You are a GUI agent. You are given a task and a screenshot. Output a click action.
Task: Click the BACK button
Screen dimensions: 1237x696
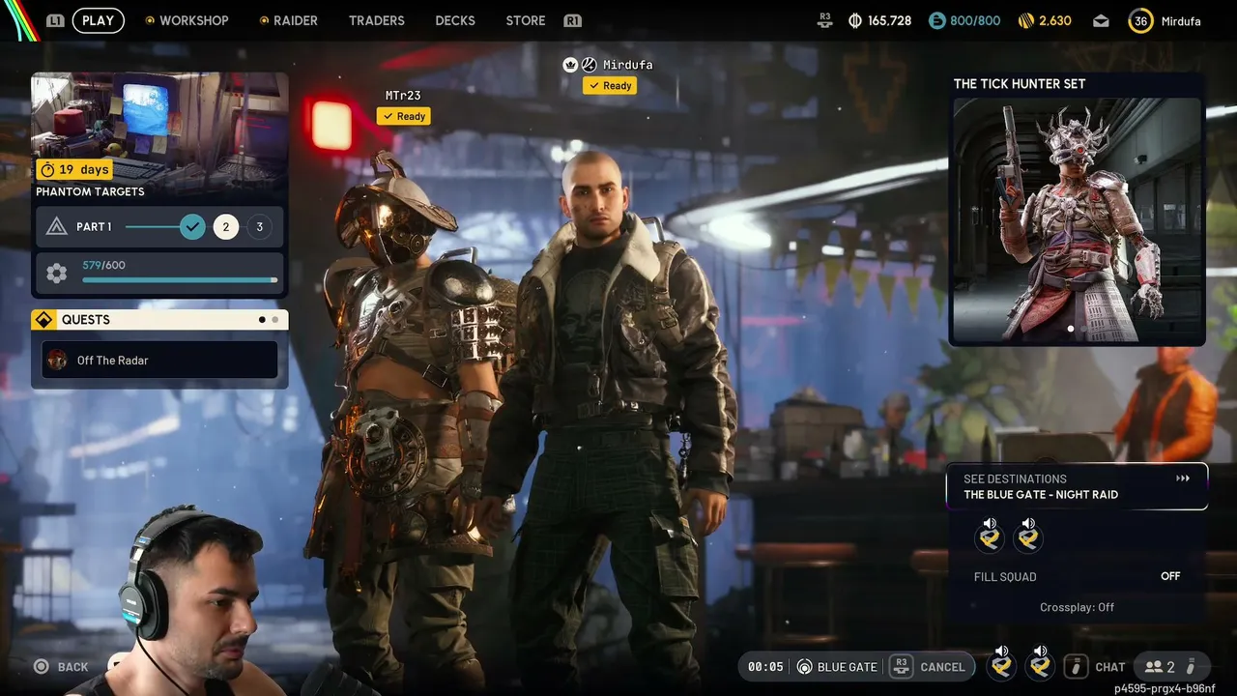coord(72,667)
